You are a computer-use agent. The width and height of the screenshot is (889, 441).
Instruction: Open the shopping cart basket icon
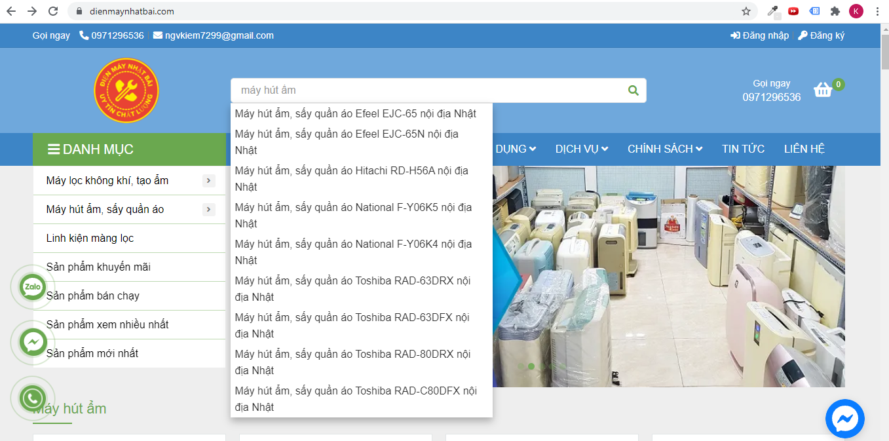coord(823,90)
